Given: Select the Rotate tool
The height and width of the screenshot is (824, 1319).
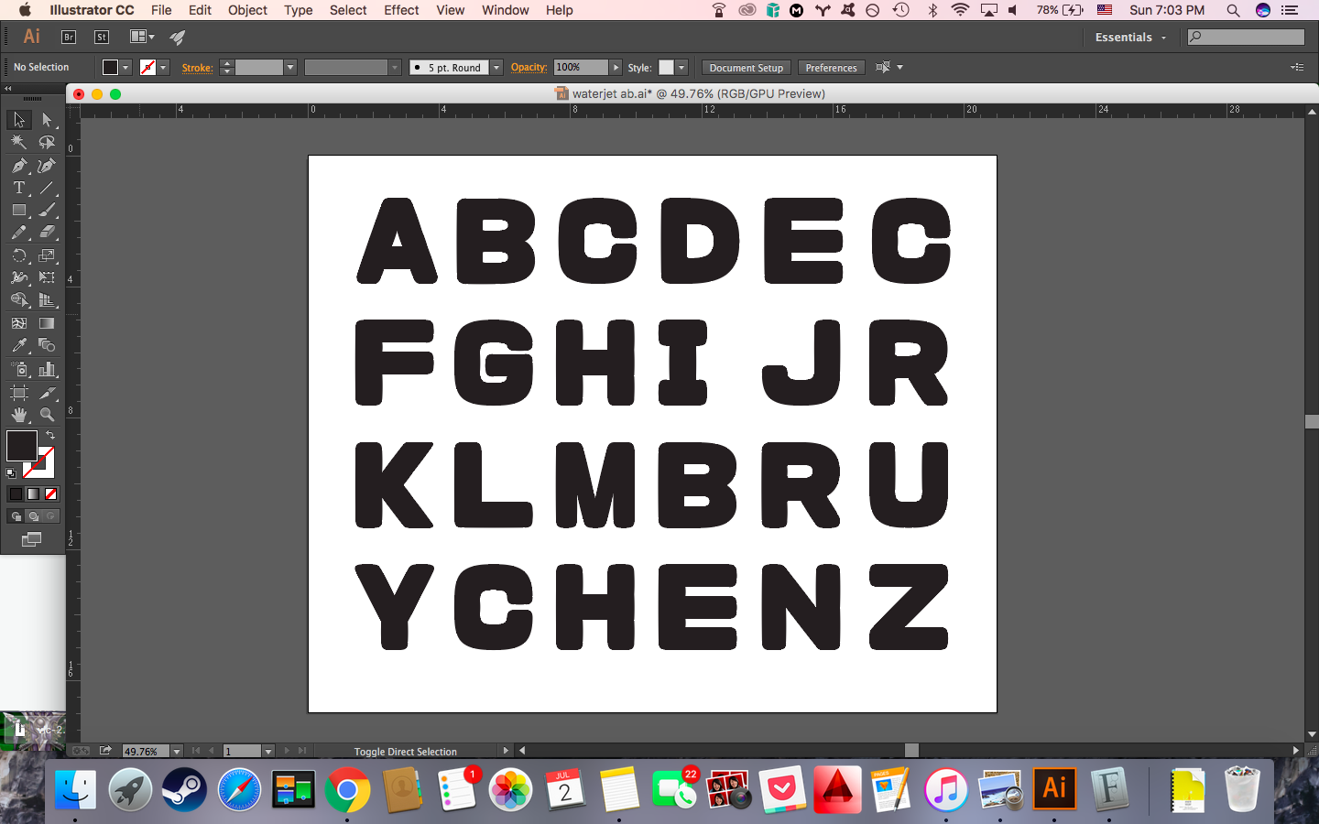Looking at the screenshot, I should pyautogui.click(x=19, y=255).
